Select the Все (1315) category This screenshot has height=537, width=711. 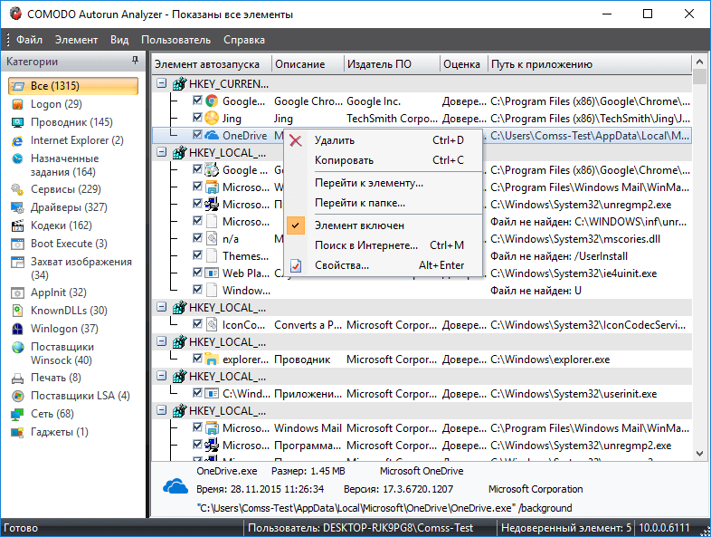tap(73, 86)
